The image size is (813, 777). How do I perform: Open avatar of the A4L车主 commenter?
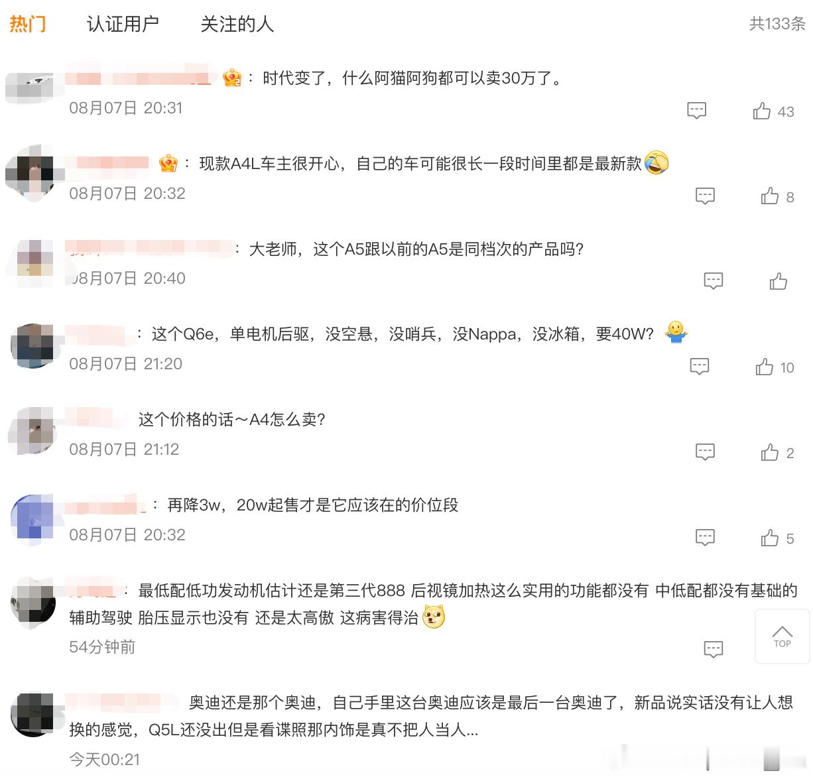[31, 172]
